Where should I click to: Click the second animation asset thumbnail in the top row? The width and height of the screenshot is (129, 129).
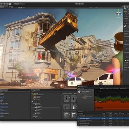74,98
